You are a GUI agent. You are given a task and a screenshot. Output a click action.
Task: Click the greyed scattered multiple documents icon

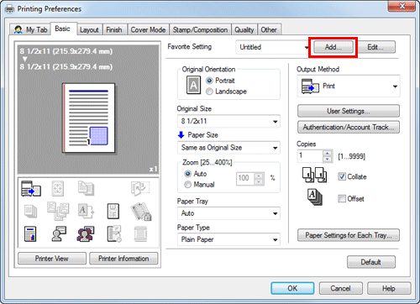pyautogui.click(x=58, y=212)
